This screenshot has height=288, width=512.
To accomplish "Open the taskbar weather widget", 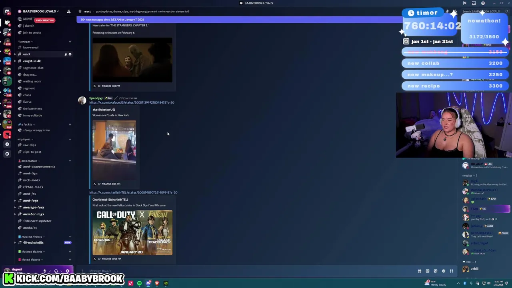I will click(435, 283).
